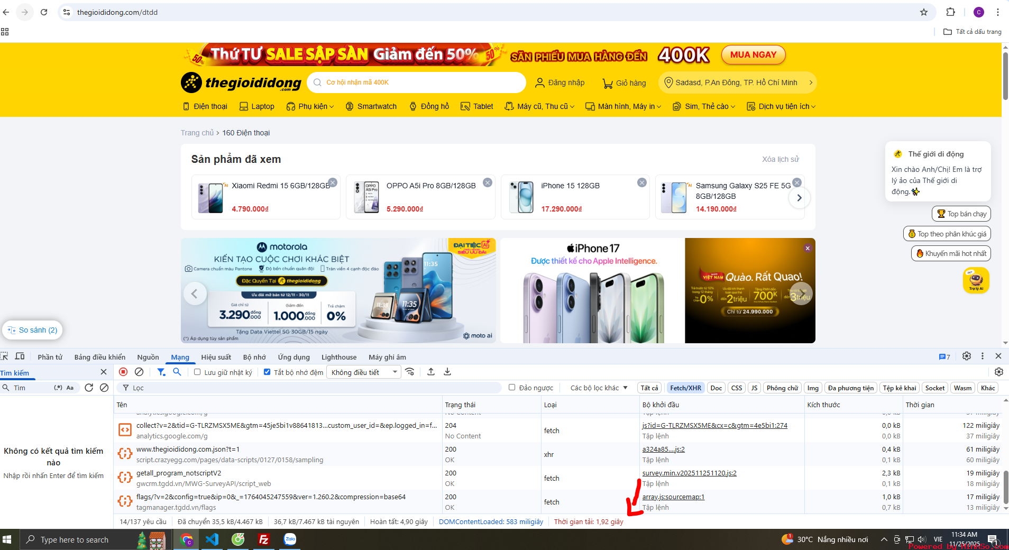Click the import HAR upload icon
Screen dimensions: 1009x550
431,372
